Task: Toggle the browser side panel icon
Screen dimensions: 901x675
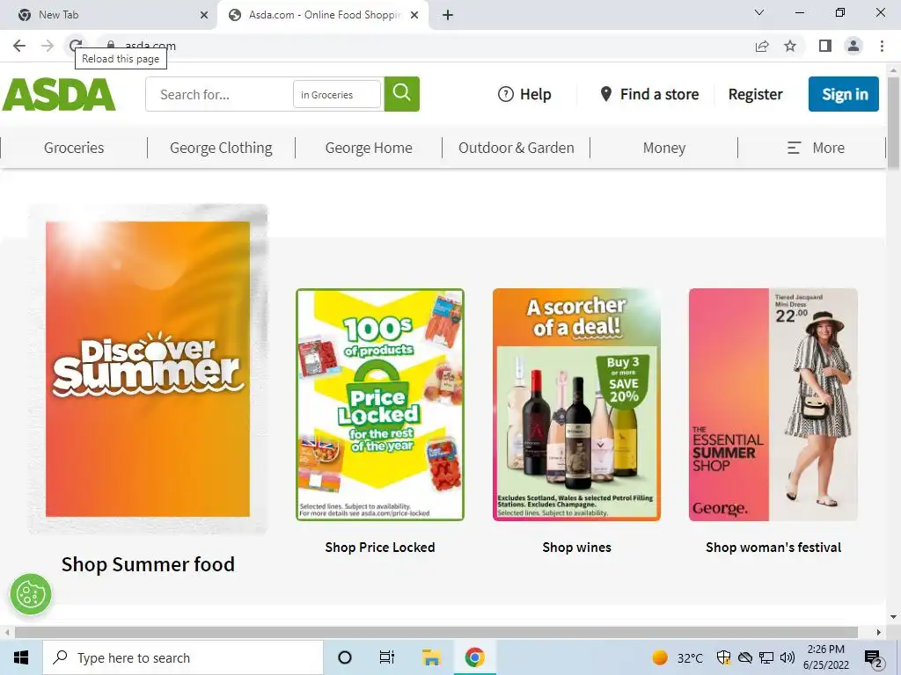Action: click(825, 46)
